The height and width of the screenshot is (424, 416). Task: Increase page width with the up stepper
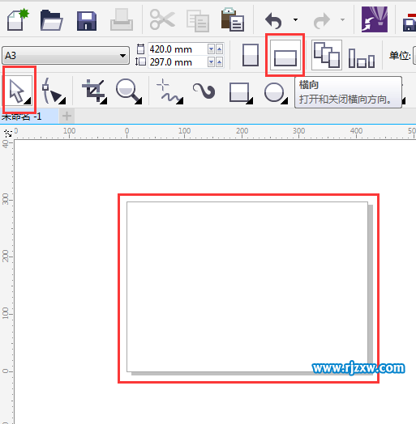219,49
